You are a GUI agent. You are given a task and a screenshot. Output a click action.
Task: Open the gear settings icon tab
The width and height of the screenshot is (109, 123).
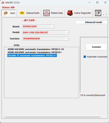(98, 13)
